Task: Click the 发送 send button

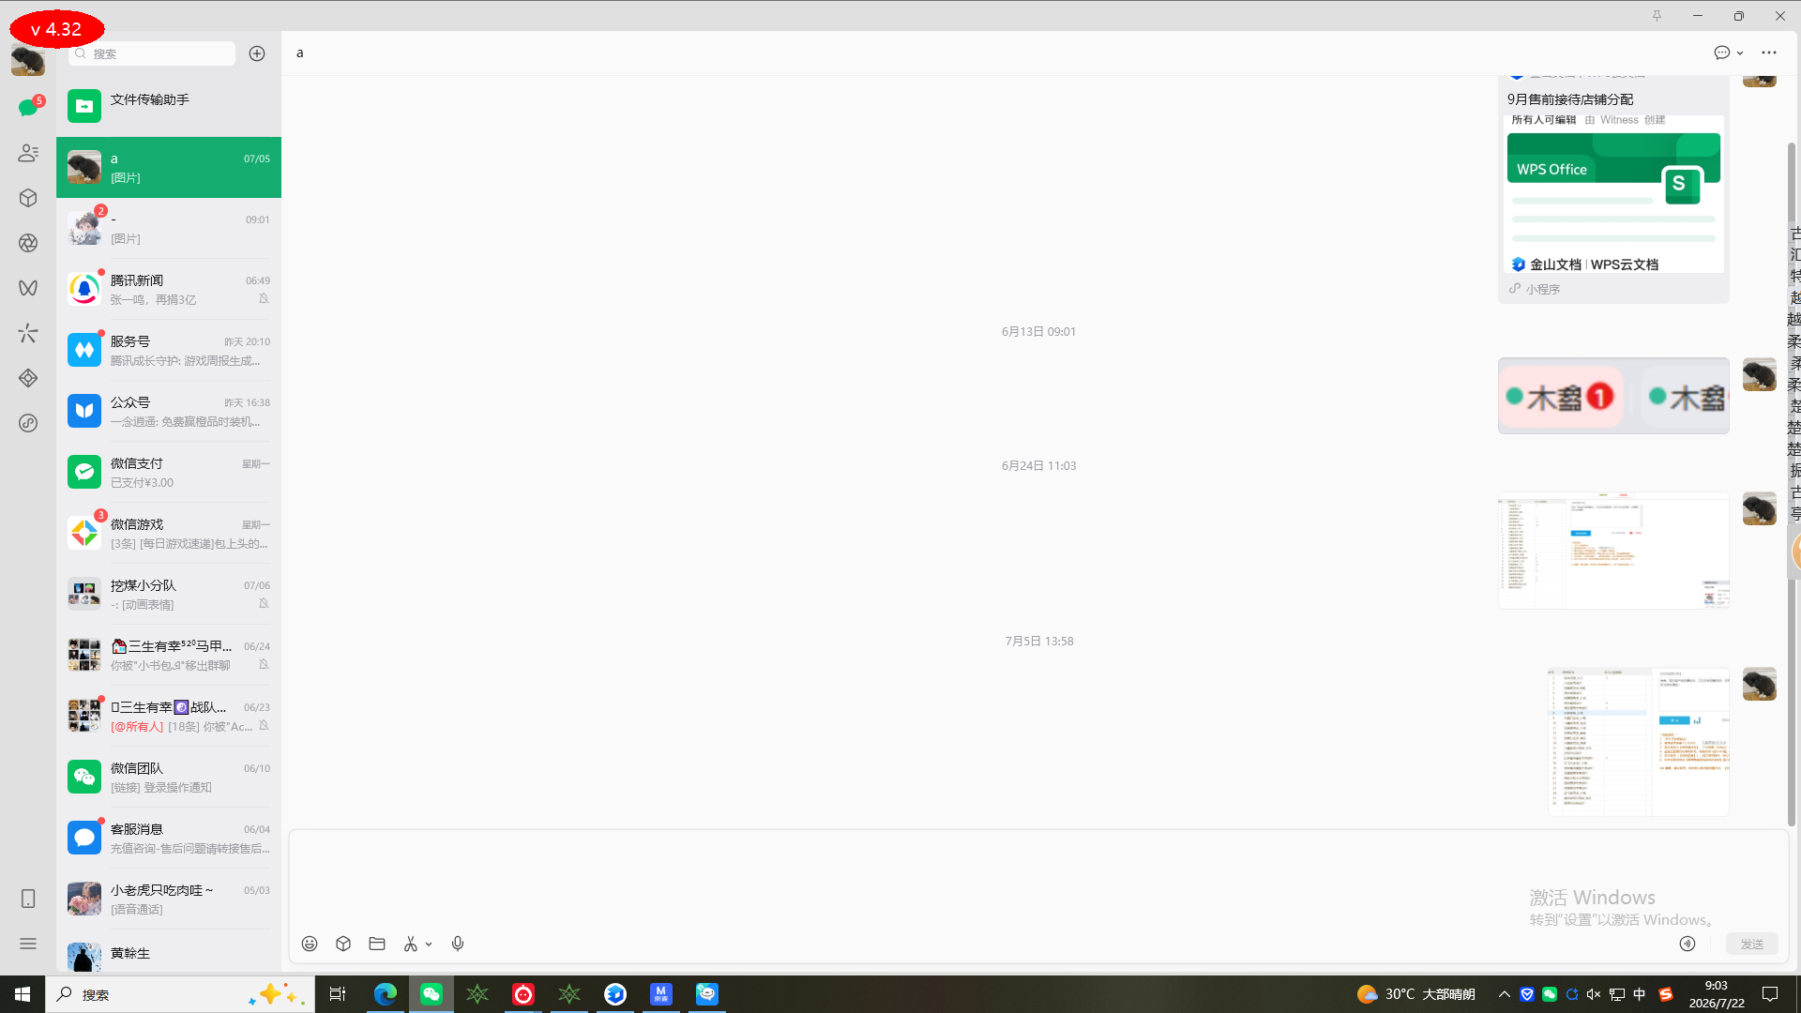Action: (1752, 944)
